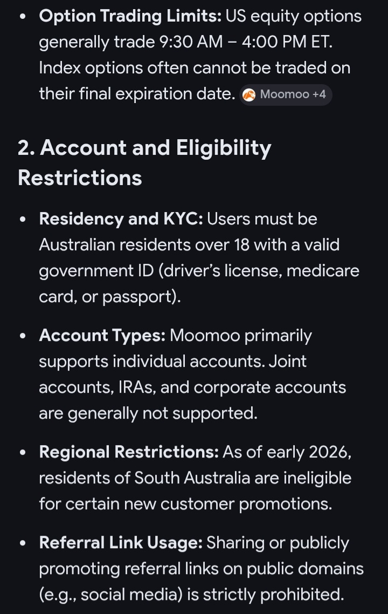Click the bold "Option Trading Limits:" label

(x=130, y=16)
